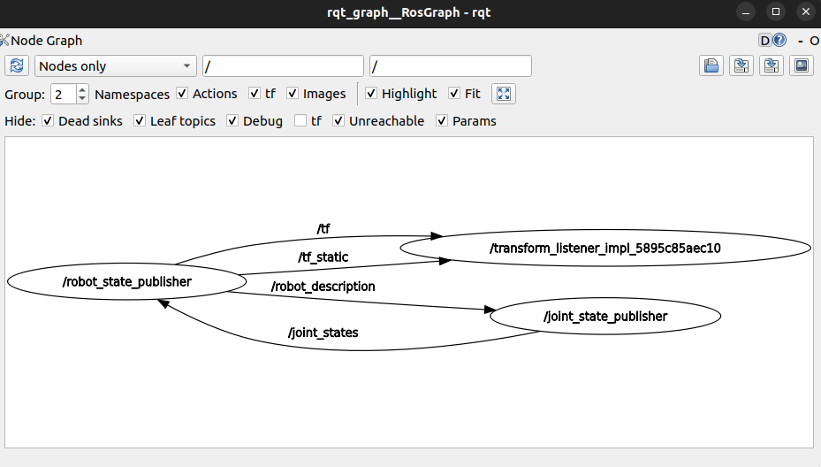Click the fit-in-view icon button
The image size is (821, 467).
point(502,94)
